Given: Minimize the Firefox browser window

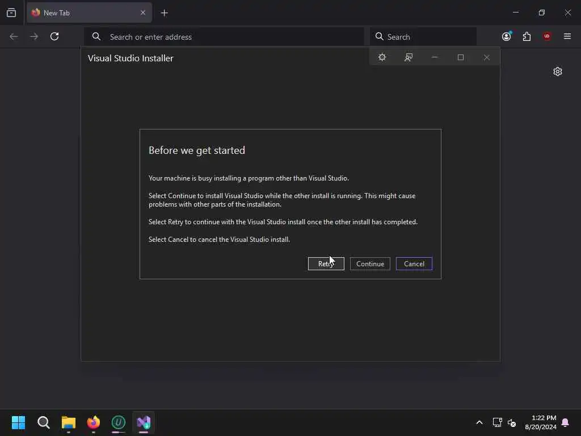Looking at the screenshot, I should click(x=516, y=12).
